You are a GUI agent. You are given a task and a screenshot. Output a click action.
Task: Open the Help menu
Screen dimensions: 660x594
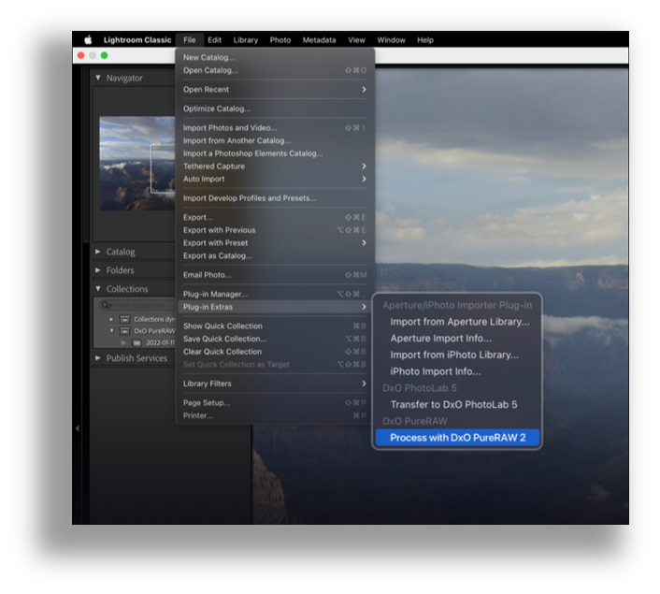(425, 40)
